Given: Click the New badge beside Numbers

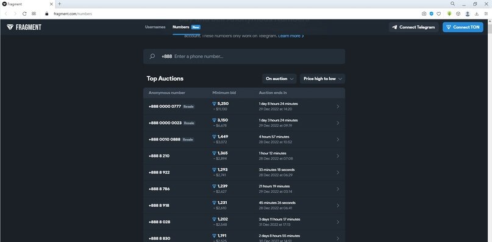Looking at the screenshot, I should pyautogui.click(x=196, y=27).
